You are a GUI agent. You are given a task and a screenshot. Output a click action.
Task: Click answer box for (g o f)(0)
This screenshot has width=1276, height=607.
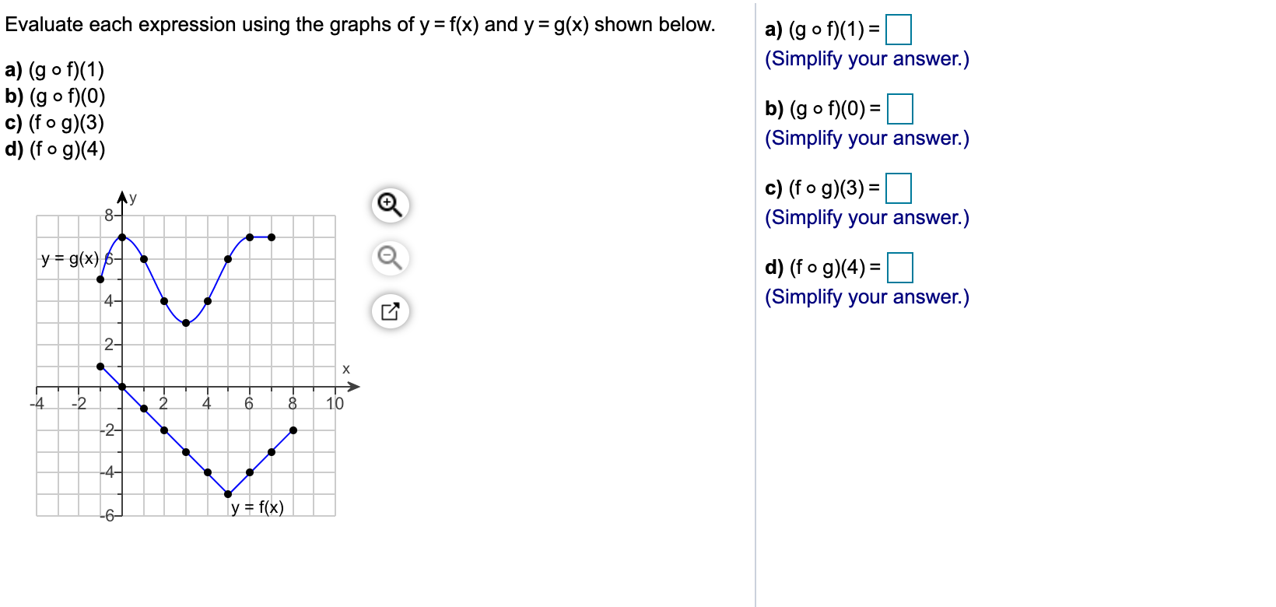[899, 109]
